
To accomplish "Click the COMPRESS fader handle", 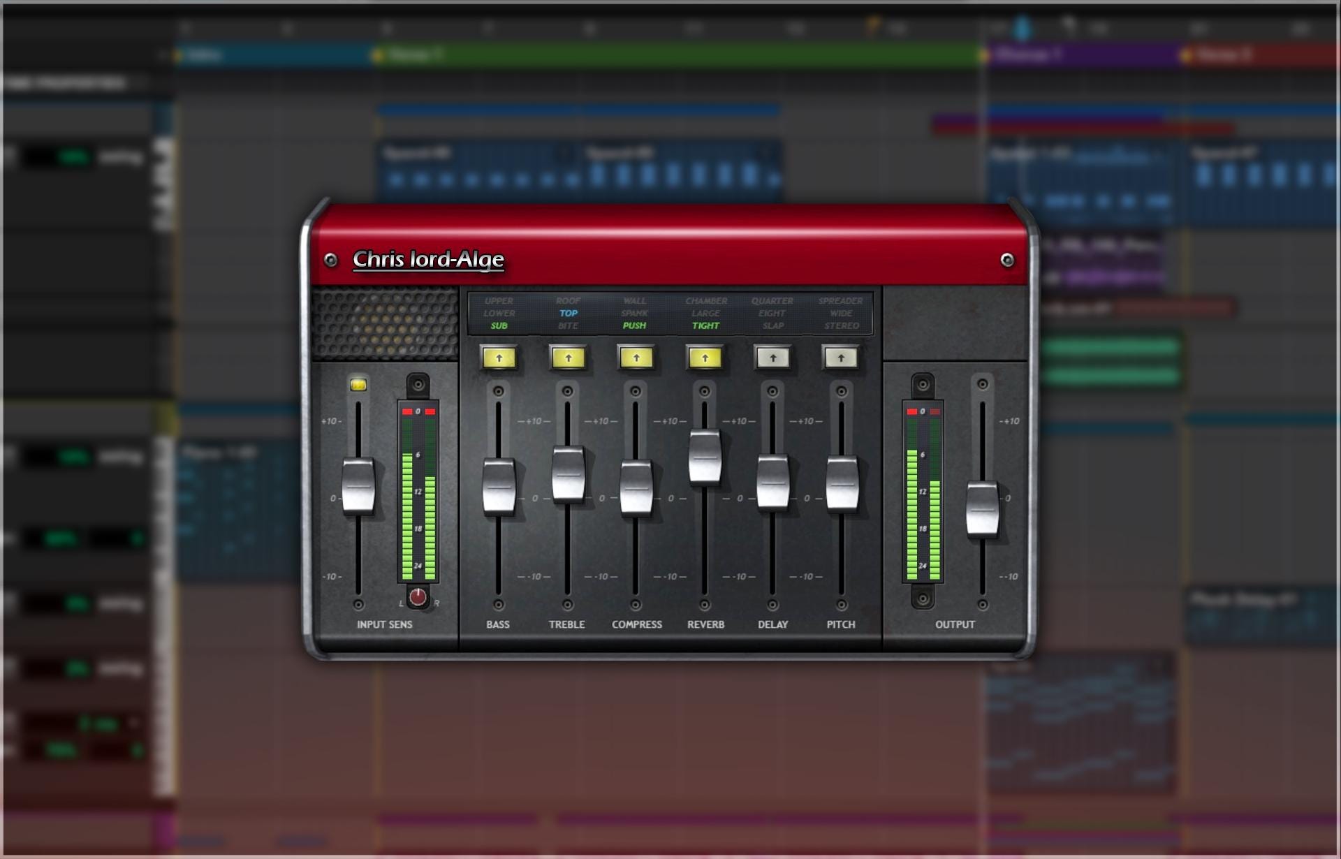I will click(636, 487).
